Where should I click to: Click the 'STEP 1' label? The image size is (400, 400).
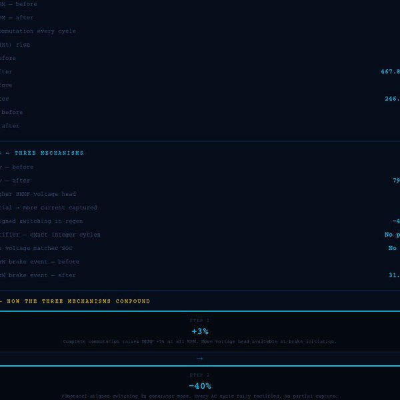[200, 321]
